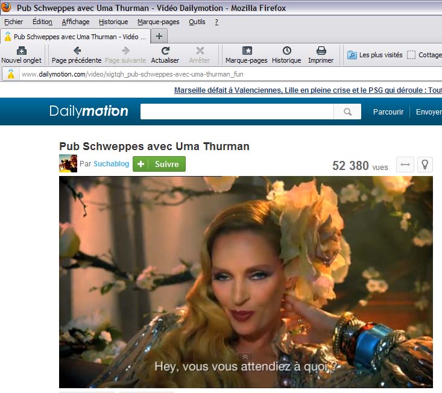Select the Pub Schweppes avec Uma Thurman tab
Viewport: 442px width, 393px height.
click(75, 37)
